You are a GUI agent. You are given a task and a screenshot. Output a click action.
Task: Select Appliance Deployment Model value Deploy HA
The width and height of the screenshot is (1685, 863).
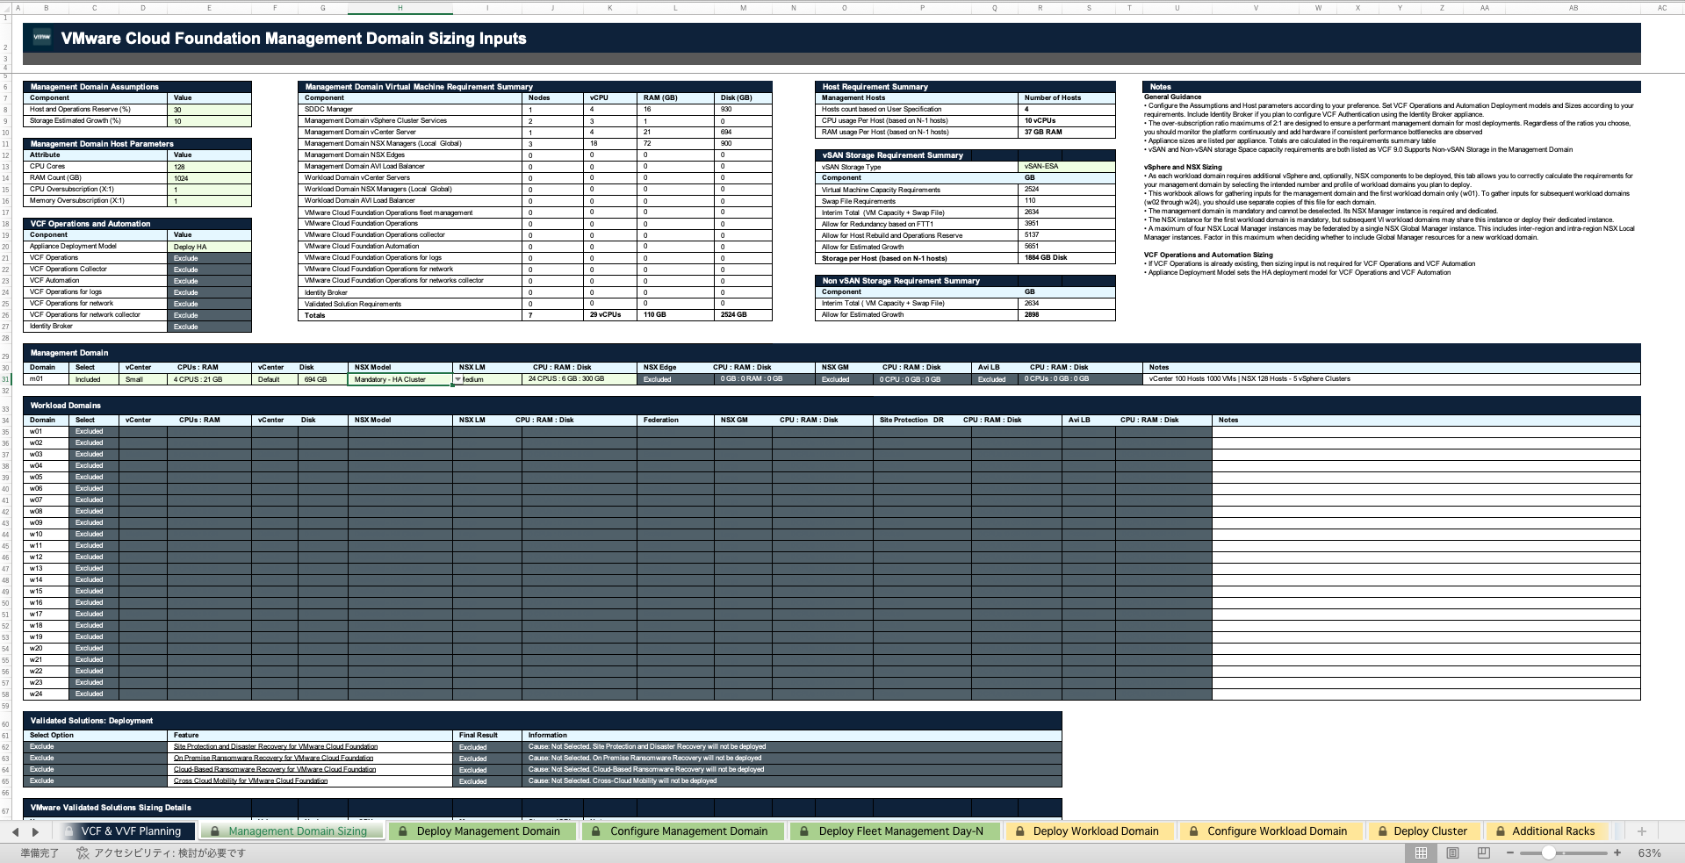pos(209,247)
